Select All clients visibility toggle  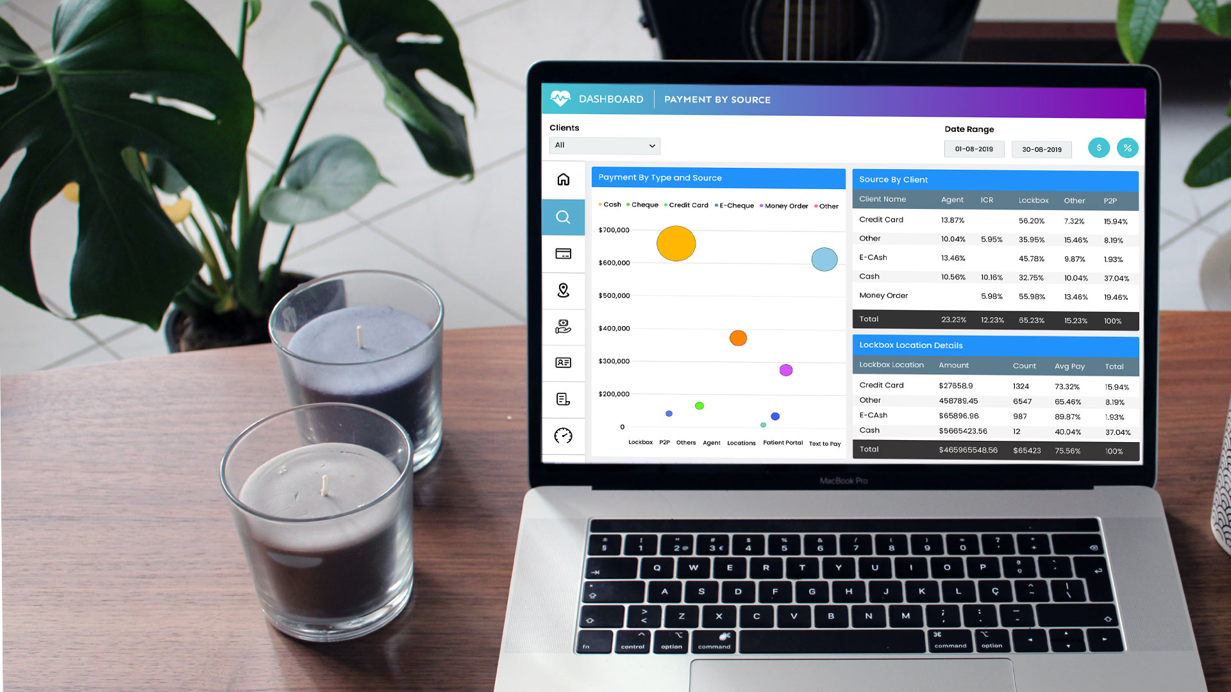click(x=605, y=145)
